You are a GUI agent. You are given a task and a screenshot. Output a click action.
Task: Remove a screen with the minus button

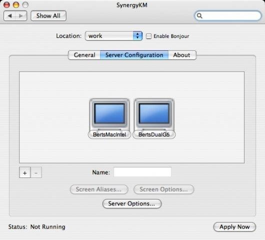pos(36,172)
